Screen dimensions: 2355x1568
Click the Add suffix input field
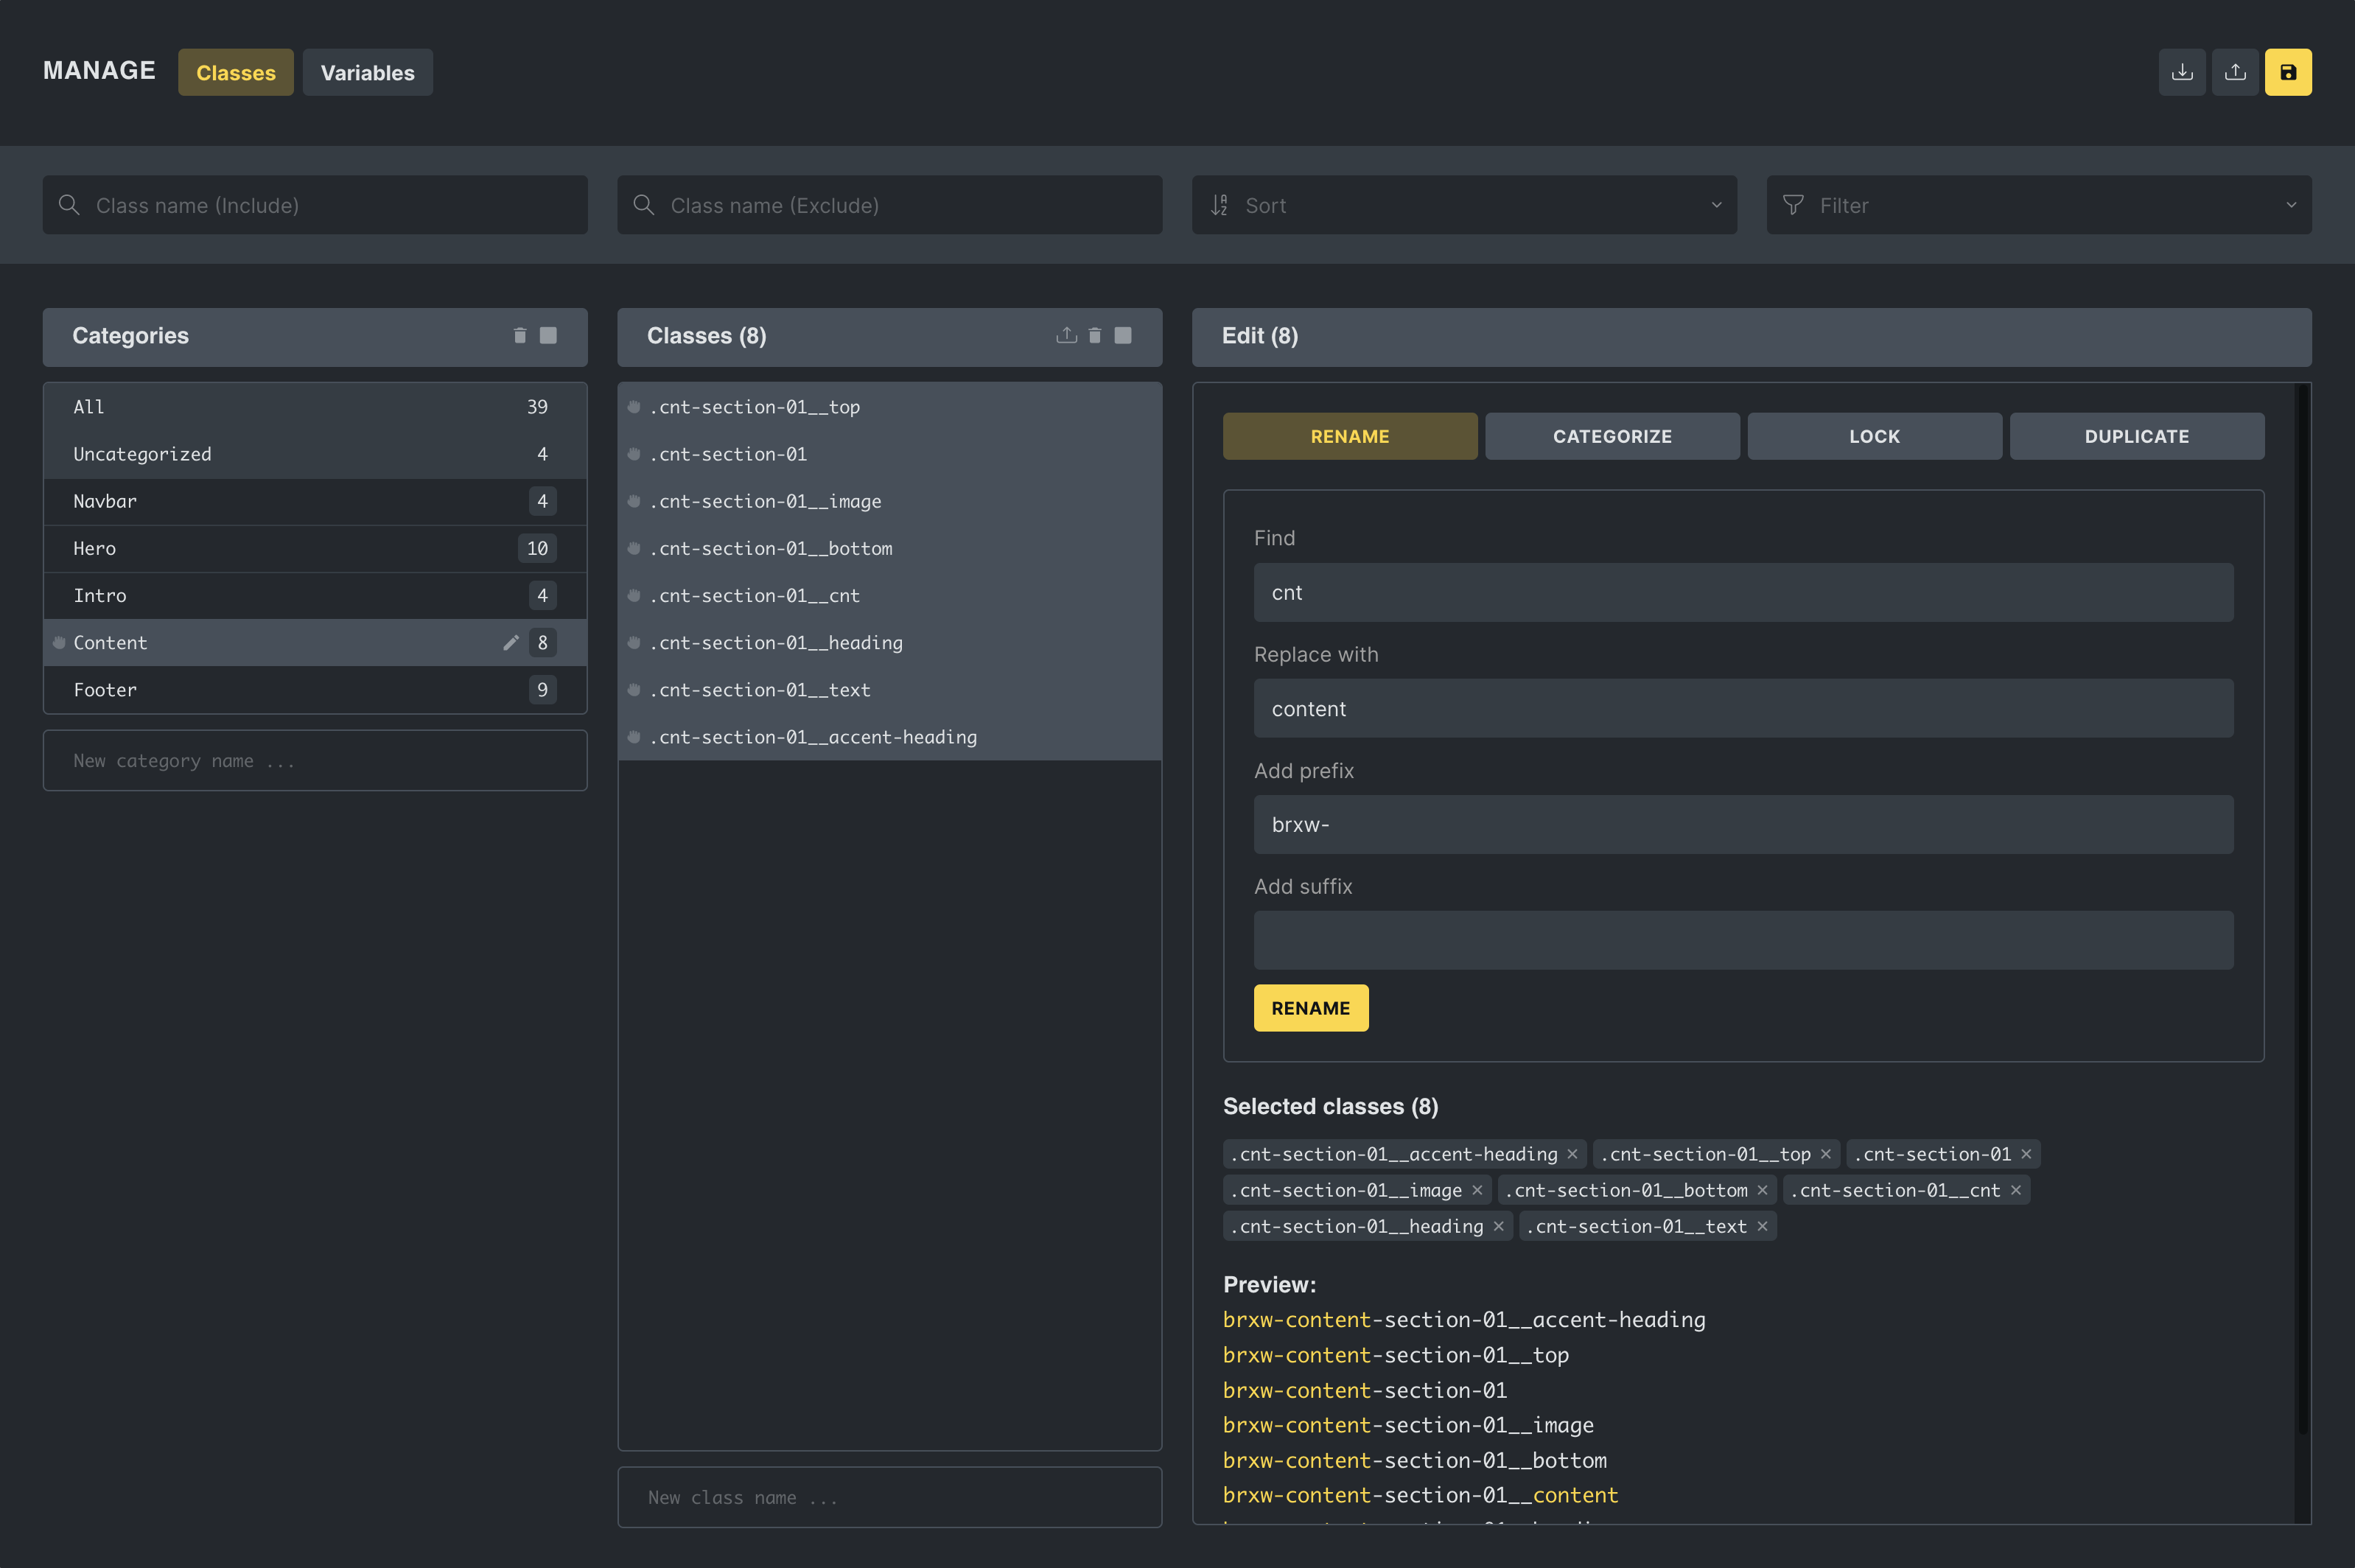click(x=1743, y=940)
